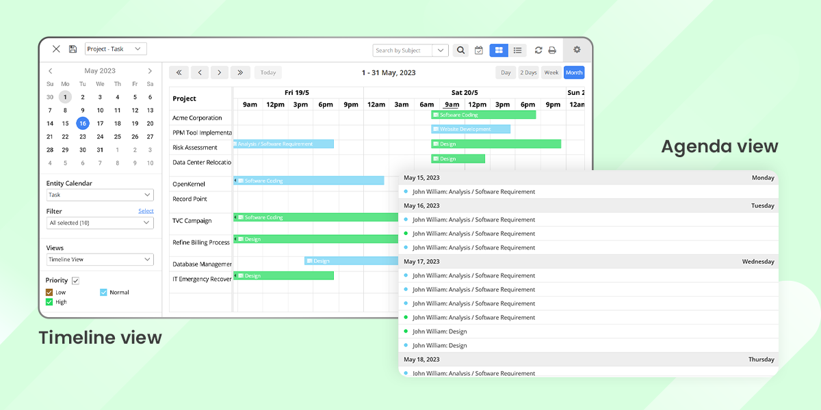
Task: Open the OpenKernel Software Coding bar
Action: 309,180
